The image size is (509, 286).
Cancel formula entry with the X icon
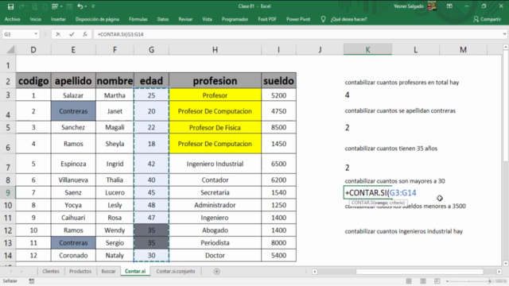58,34
